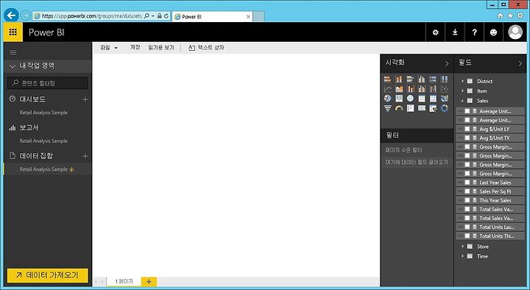Select the Power BI browser tab
The width and height of the screenshot is (530, 290).
(x=213, y=16)
